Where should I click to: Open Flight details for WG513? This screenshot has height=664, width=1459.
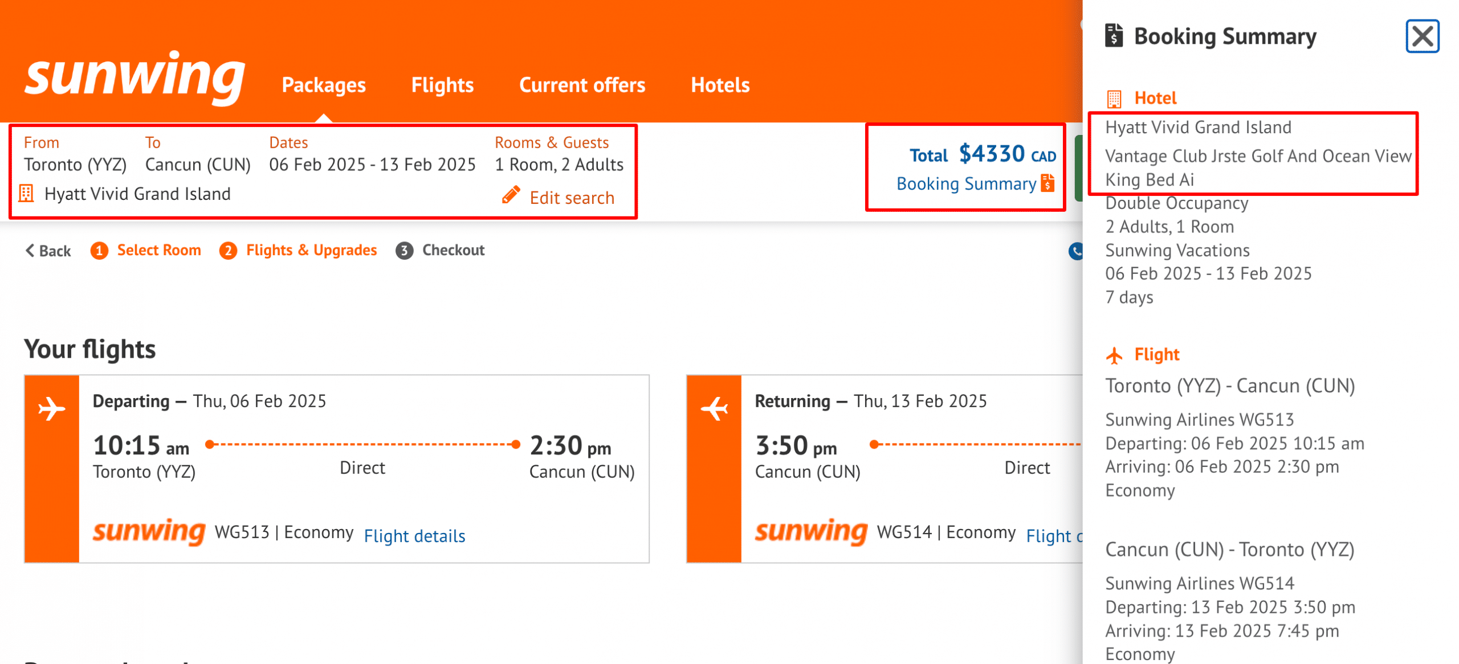click(414, 536)
